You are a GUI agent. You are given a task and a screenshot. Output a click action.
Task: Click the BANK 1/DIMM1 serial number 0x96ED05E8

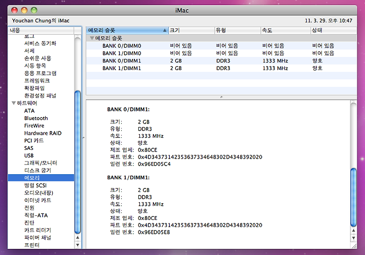click(154, 232)
